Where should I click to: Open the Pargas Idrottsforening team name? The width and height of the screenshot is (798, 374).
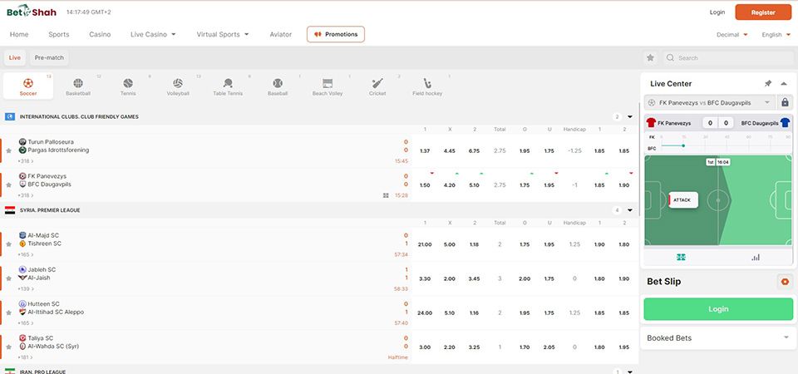(58, 150)
